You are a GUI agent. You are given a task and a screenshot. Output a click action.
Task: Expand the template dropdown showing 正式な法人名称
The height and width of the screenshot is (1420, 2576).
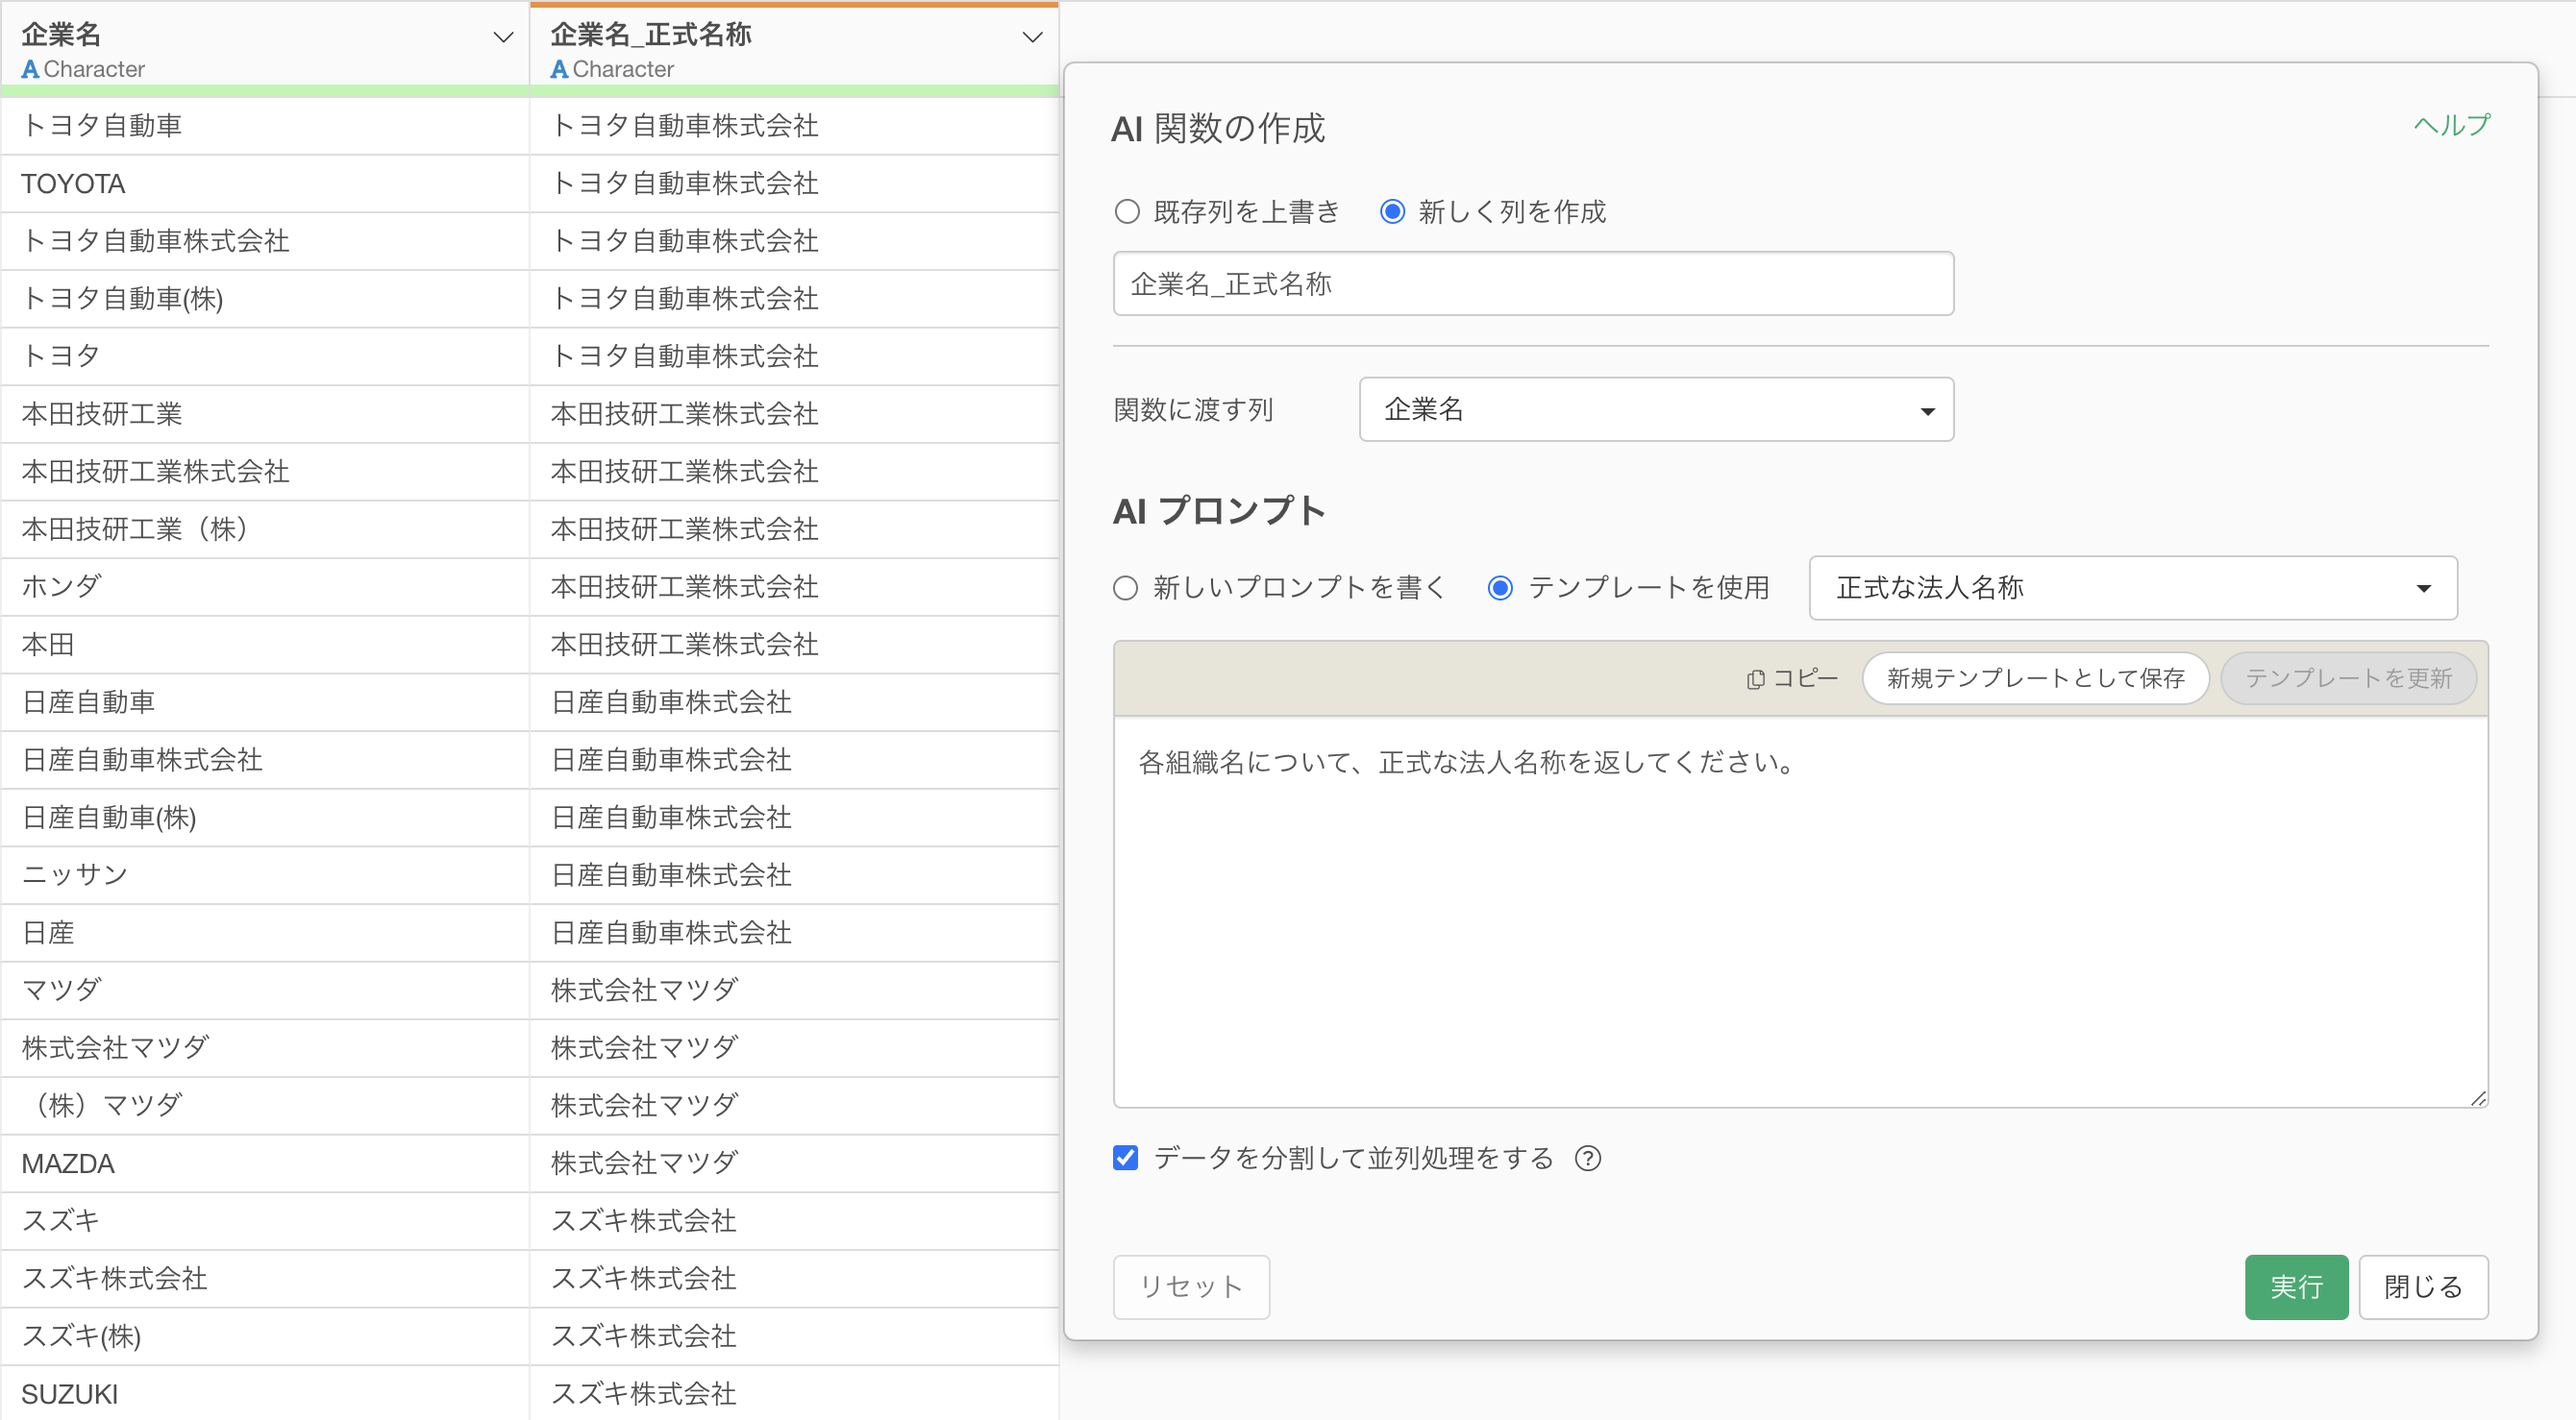click(x=2132, y=588)
